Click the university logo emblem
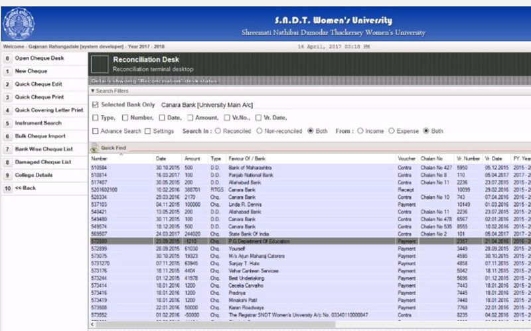 (x=19, y=24)
